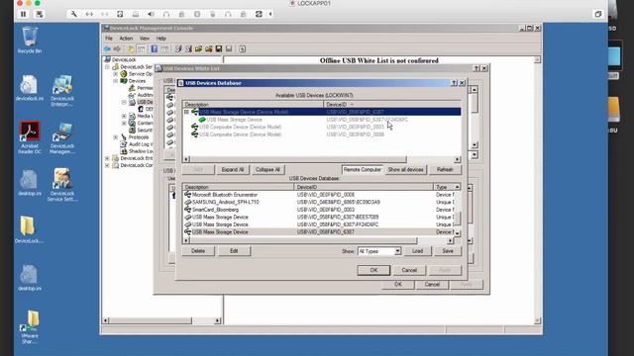This screenshot has height=356, width=634.
Task: Expand DeviceLock Enterprise Server tree node
Action: pos(108,158)
